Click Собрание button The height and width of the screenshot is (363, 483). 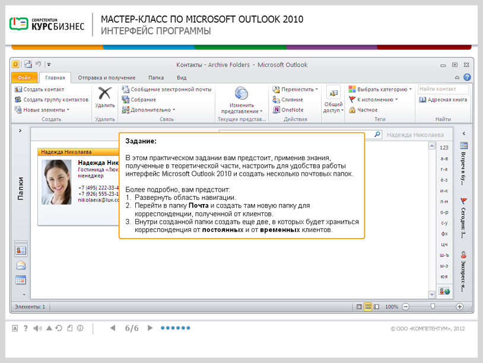pos(139,100)
